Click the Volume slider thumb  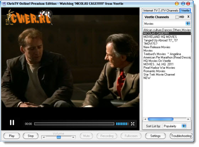[59, 137]
